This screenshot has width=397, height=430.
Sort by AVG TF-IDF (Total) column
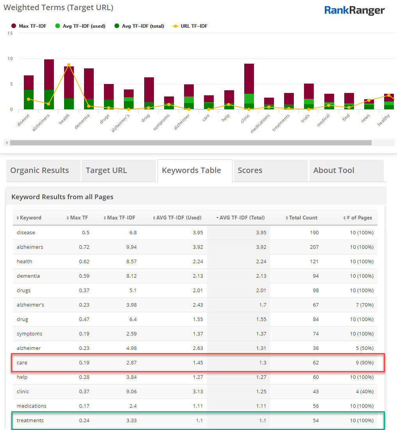pyautogui.click(x=242, y=218)
